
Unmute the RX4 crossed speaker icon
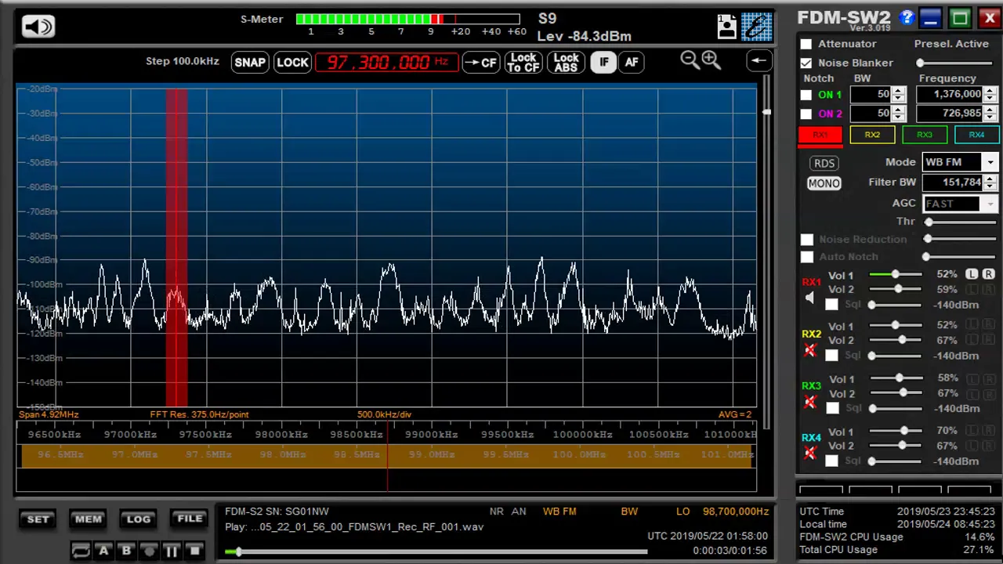[x=810, y=453]
